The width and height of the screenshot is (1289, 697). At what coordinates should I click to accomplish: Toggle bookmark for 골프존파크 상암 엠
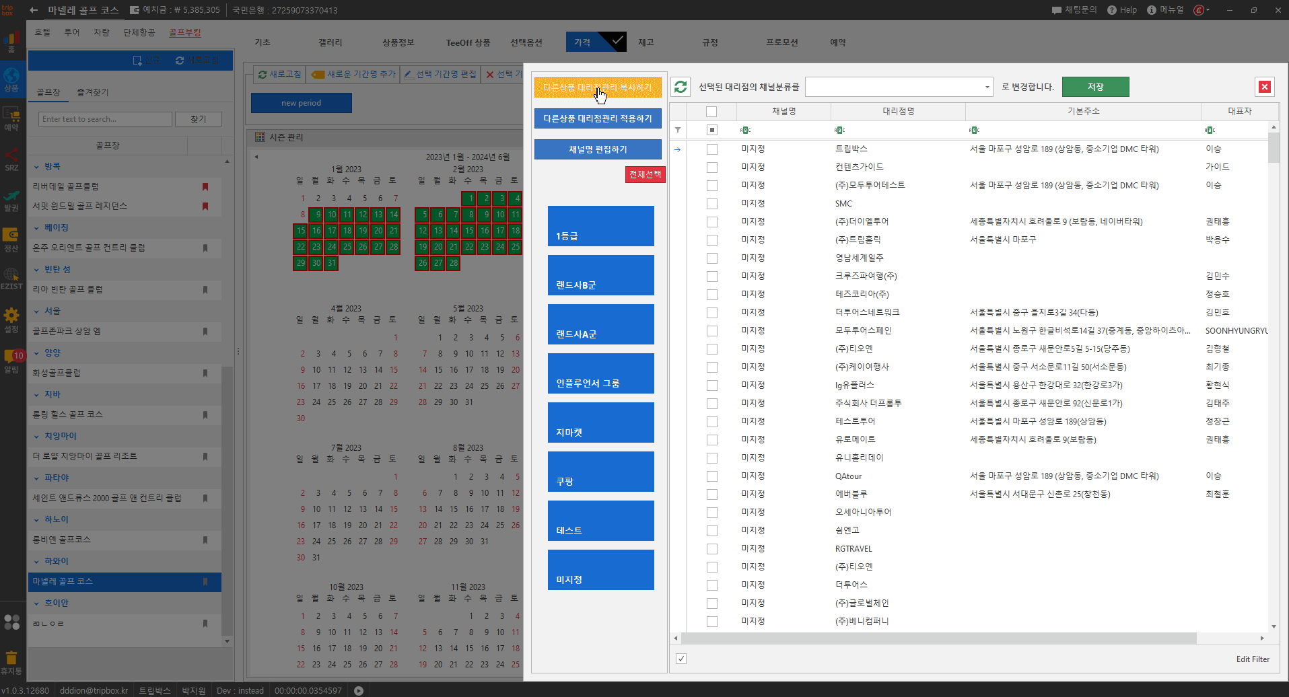click(205, 332)
